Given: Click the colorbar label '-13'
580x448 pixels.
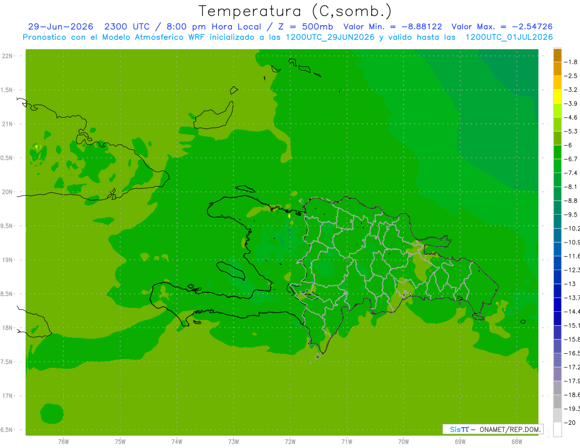Looking at the screenshot, I should (569, 284).
